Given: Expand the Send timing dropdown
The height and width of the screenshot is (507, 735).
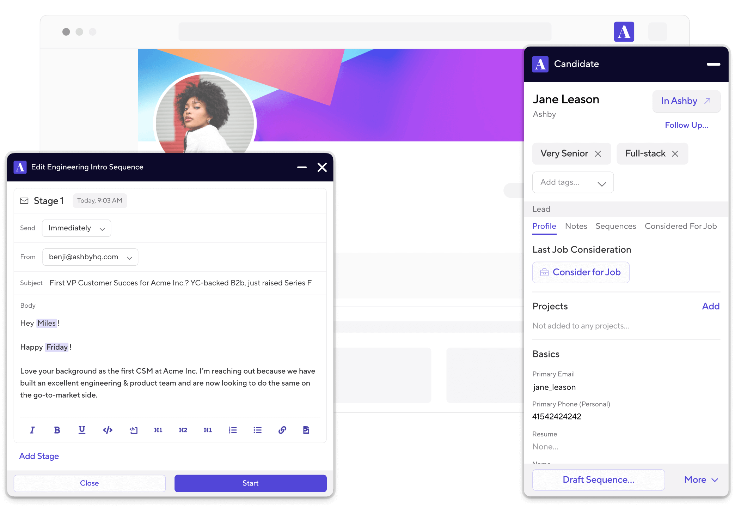Looking at the screenshot, I should coord(76,228).
